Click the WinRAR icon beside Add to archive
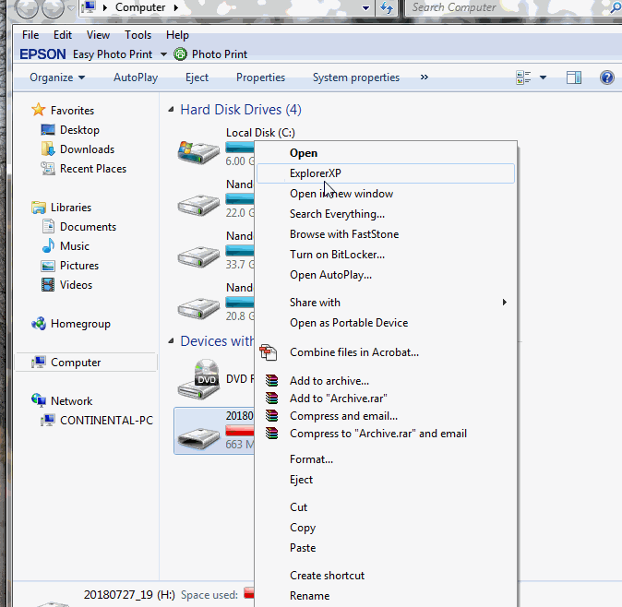This screenshot has height=607, width=622. [x=271, y=381]
